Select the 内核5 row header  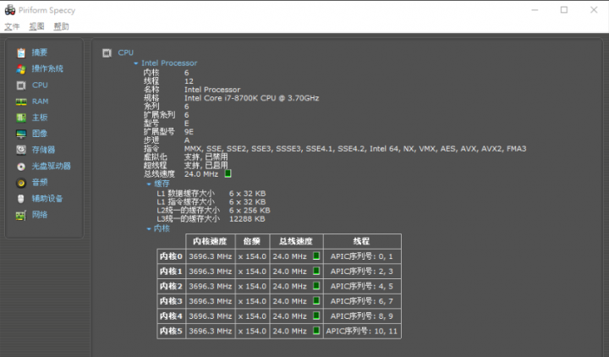click(171, 331)
